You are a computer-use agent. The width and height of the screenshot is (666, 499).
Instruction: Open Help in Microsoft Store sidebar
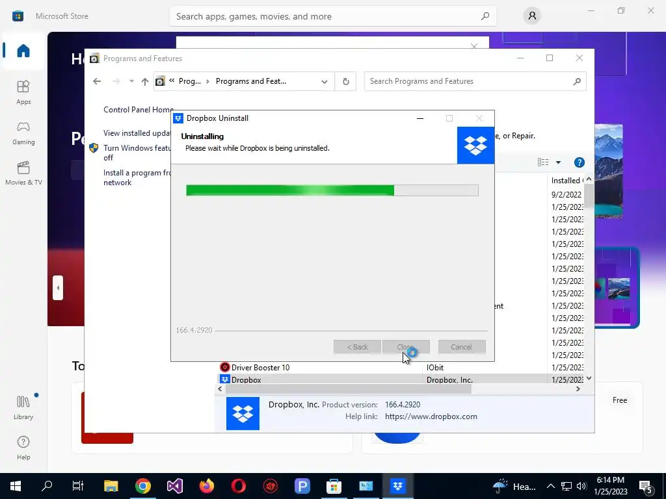click(x=23, y=448)
